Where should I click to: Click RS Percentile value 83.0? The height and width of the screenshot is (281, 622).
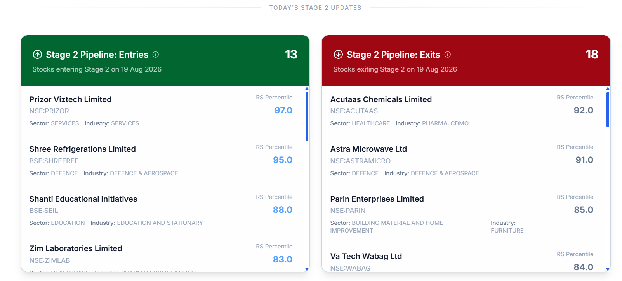coord(283,259)
